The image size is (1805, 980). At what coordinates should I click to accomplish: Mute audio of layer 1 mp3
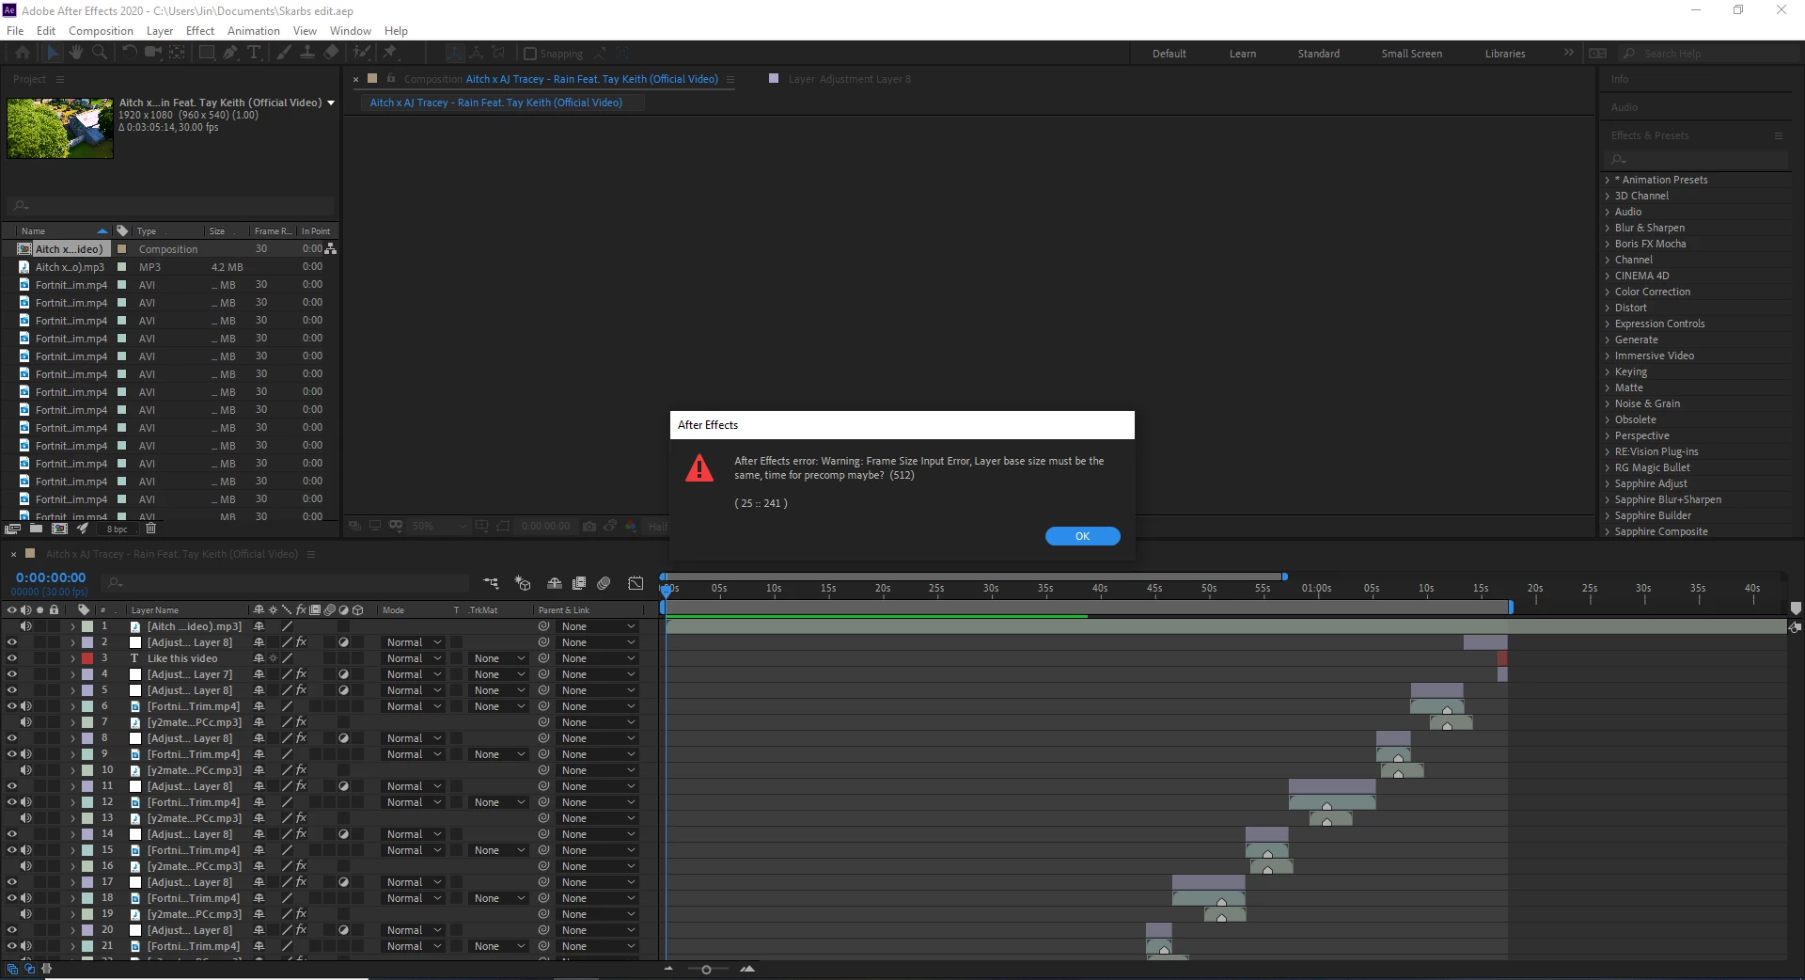pos(26,626)
